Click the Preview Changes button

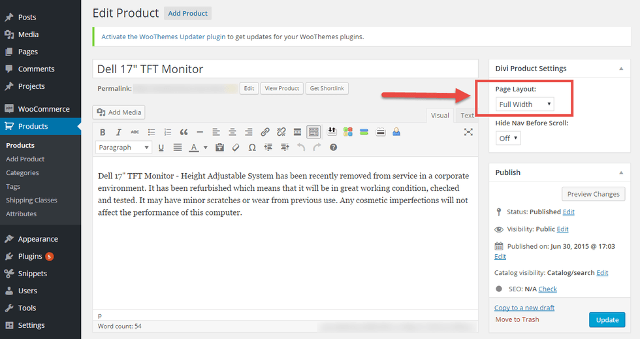pos(594,194)
